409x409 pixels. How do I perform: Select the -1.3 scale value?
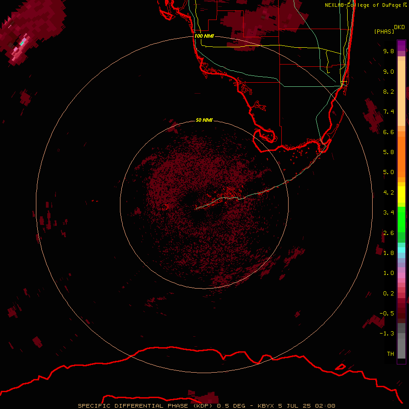(x=387, y=334)
